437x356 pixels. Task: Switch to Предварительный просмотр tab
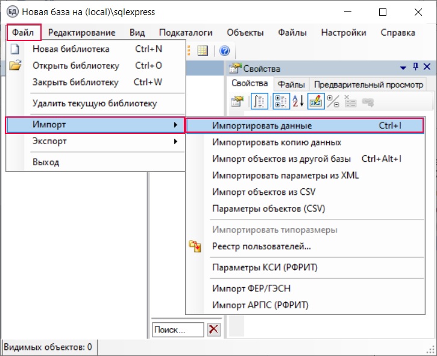pos(368,84)
